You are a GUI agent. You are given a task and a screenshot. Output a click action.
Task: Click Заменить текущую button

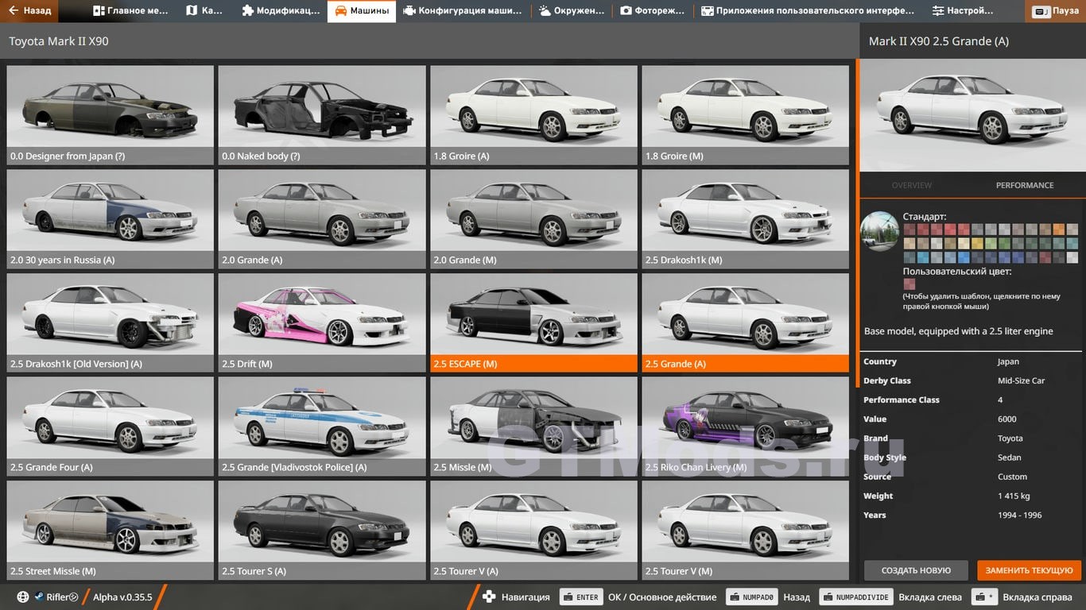tap(1029, 570)
